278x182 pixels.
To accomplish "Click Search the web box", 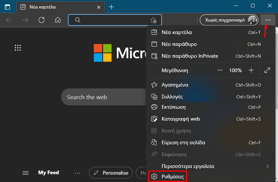I will (104, 97).
